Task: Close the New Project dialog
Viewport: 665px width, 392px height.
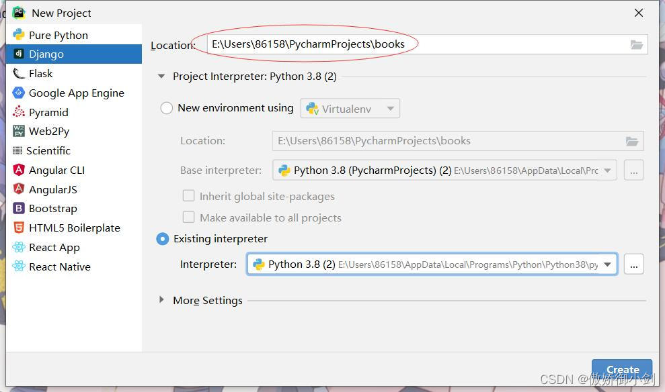Action: [639, 13]
